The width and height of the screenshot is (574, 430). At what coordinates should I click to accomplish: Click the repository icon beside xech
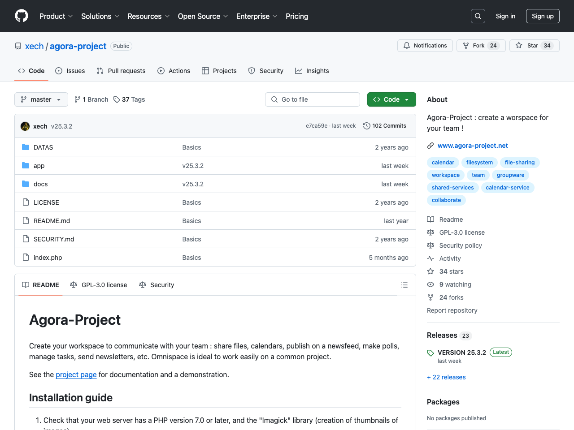(x=18, y=46)
